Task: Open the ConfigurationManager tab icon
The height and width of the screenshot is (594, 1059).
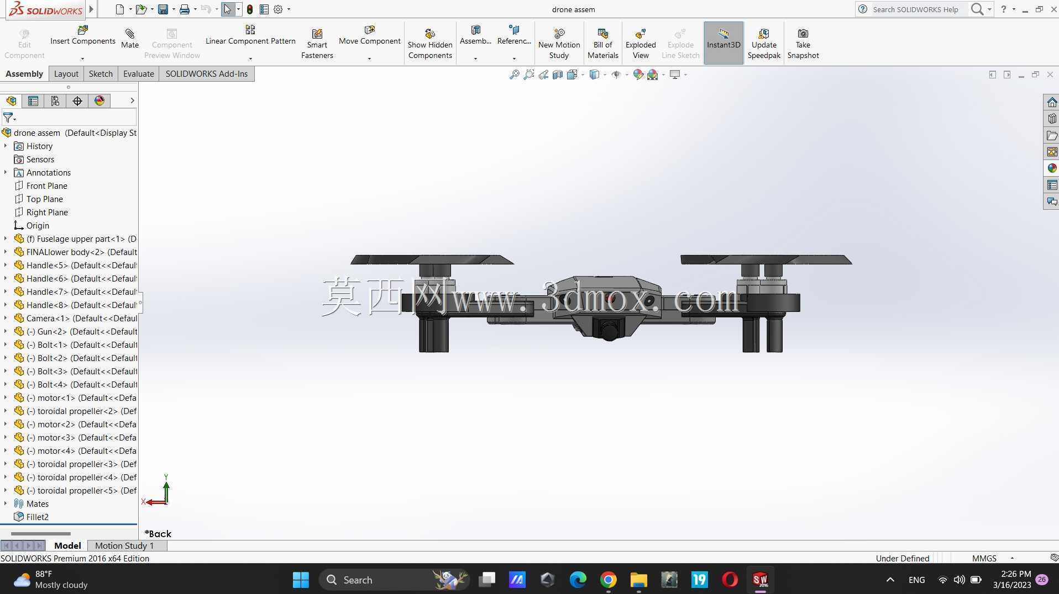Action: tap(55, 101)
